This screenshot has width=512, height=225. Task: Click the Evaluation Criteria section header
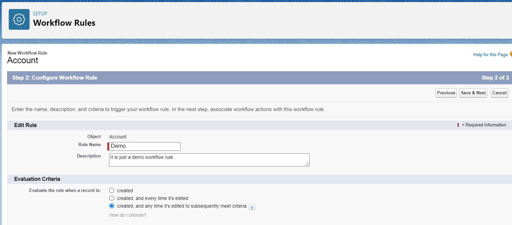coord(37,179)
